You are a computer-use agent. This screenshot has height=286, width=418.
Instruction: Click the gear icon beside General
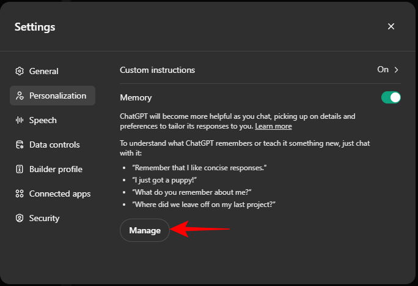pos(20,71)
